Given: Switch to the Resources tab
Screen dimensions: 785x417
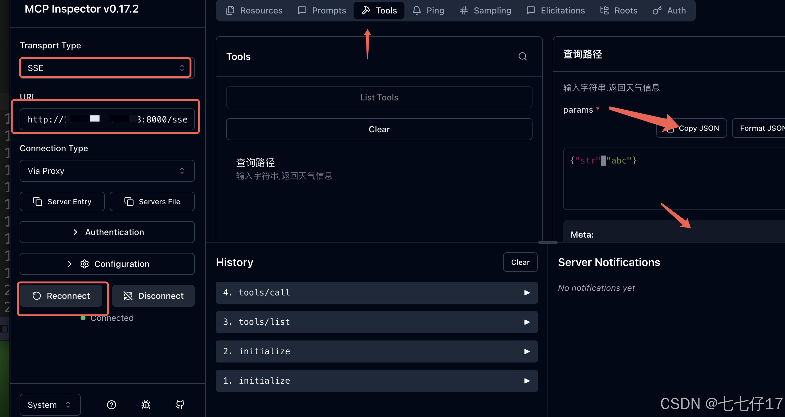Looking at the screenshot, I should [x=254, y=10].
